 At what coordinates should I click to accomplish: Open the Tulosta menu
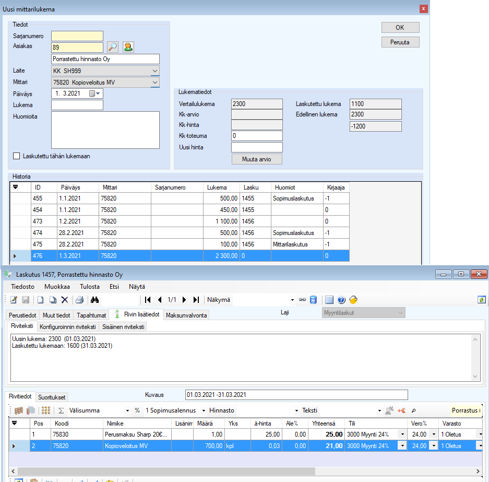point(90,286)
